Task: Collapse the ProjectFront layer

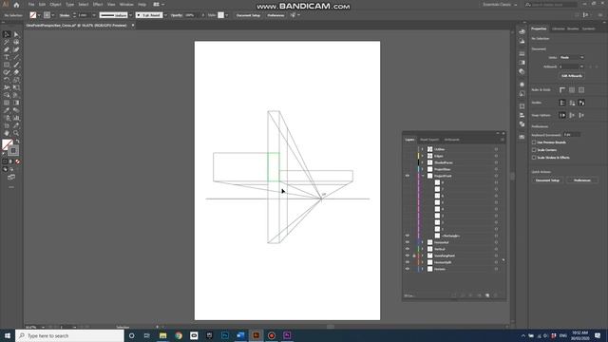Action: pyautogui.click(x=423, y=176)
